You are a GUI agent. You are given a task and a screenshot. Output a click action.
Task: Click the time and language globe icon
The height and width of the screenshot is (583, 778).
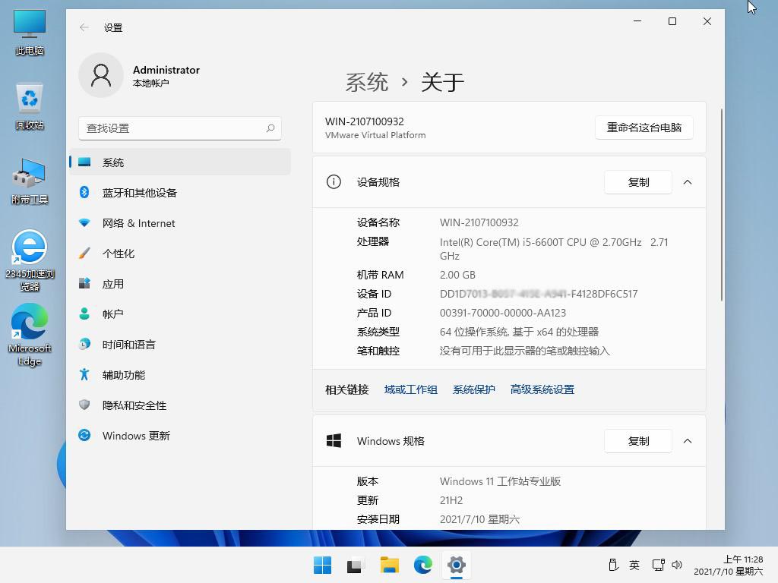click(84, 344)
